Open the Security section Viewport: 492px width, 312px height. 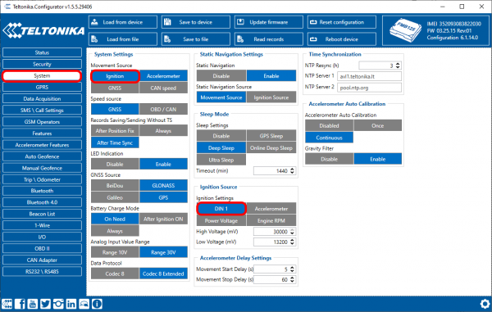[x=42, y=64]
